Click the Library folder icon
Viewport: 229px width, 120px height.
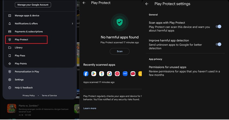point(10,48)
